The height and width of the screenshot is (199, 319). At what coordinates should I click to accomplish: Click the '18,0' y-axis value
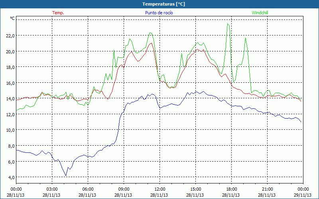(10, 67)
